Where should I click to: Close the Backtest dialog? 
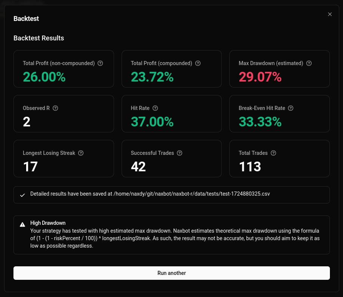[x=330, y=14]
